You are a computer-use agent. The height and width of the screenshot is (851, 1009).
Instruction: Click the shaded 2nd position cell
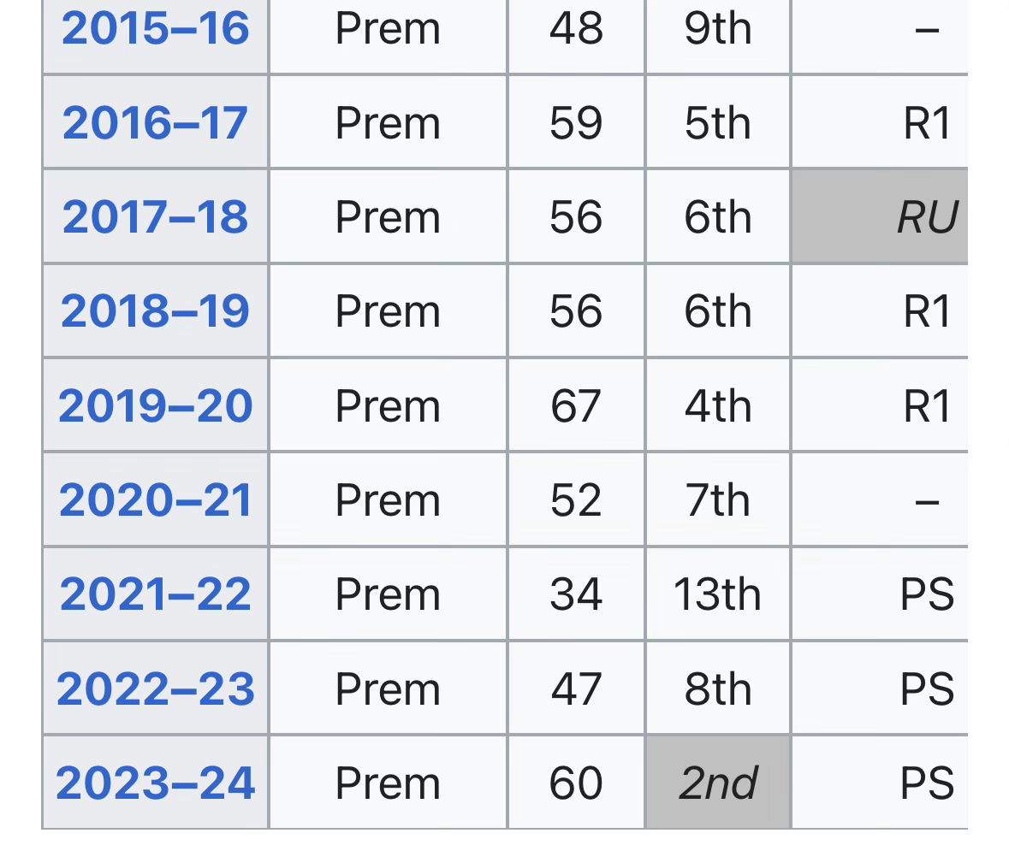718,783
